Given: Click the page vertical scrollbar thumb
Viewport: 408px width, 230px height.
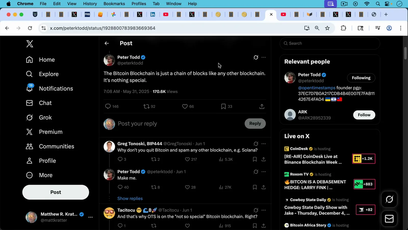Looking at the screenshot, I should click(405, 53).
